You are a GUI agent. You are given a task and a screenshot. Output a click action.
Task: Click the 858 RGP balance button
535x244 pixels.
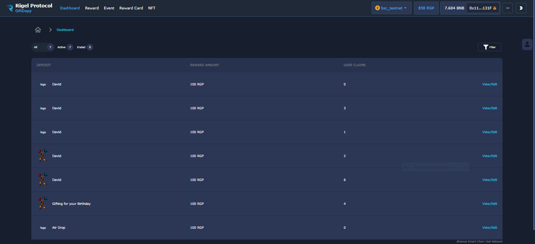(x=426, y=8)
